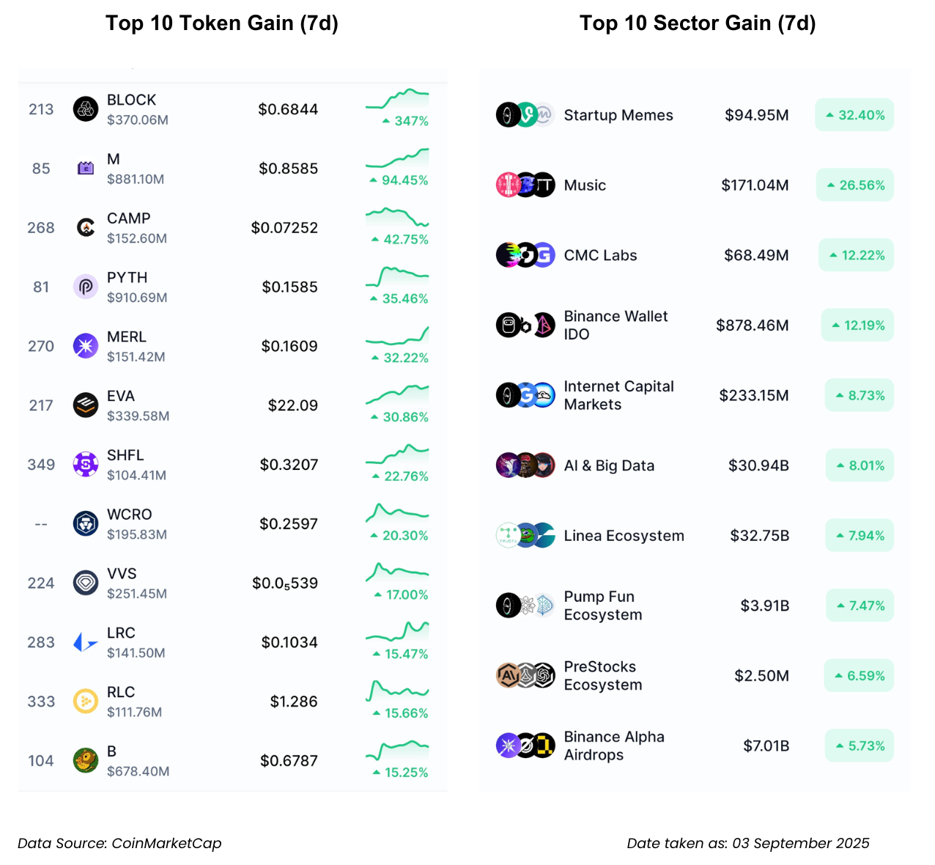Open the Music sector name
Image resolution: width=935 pixels, height=865 pixels.
pyautogui.click(x=585, y=185)
